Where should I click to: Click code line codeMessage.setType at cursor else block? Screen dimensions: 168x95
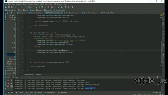(x=55, y=53)
